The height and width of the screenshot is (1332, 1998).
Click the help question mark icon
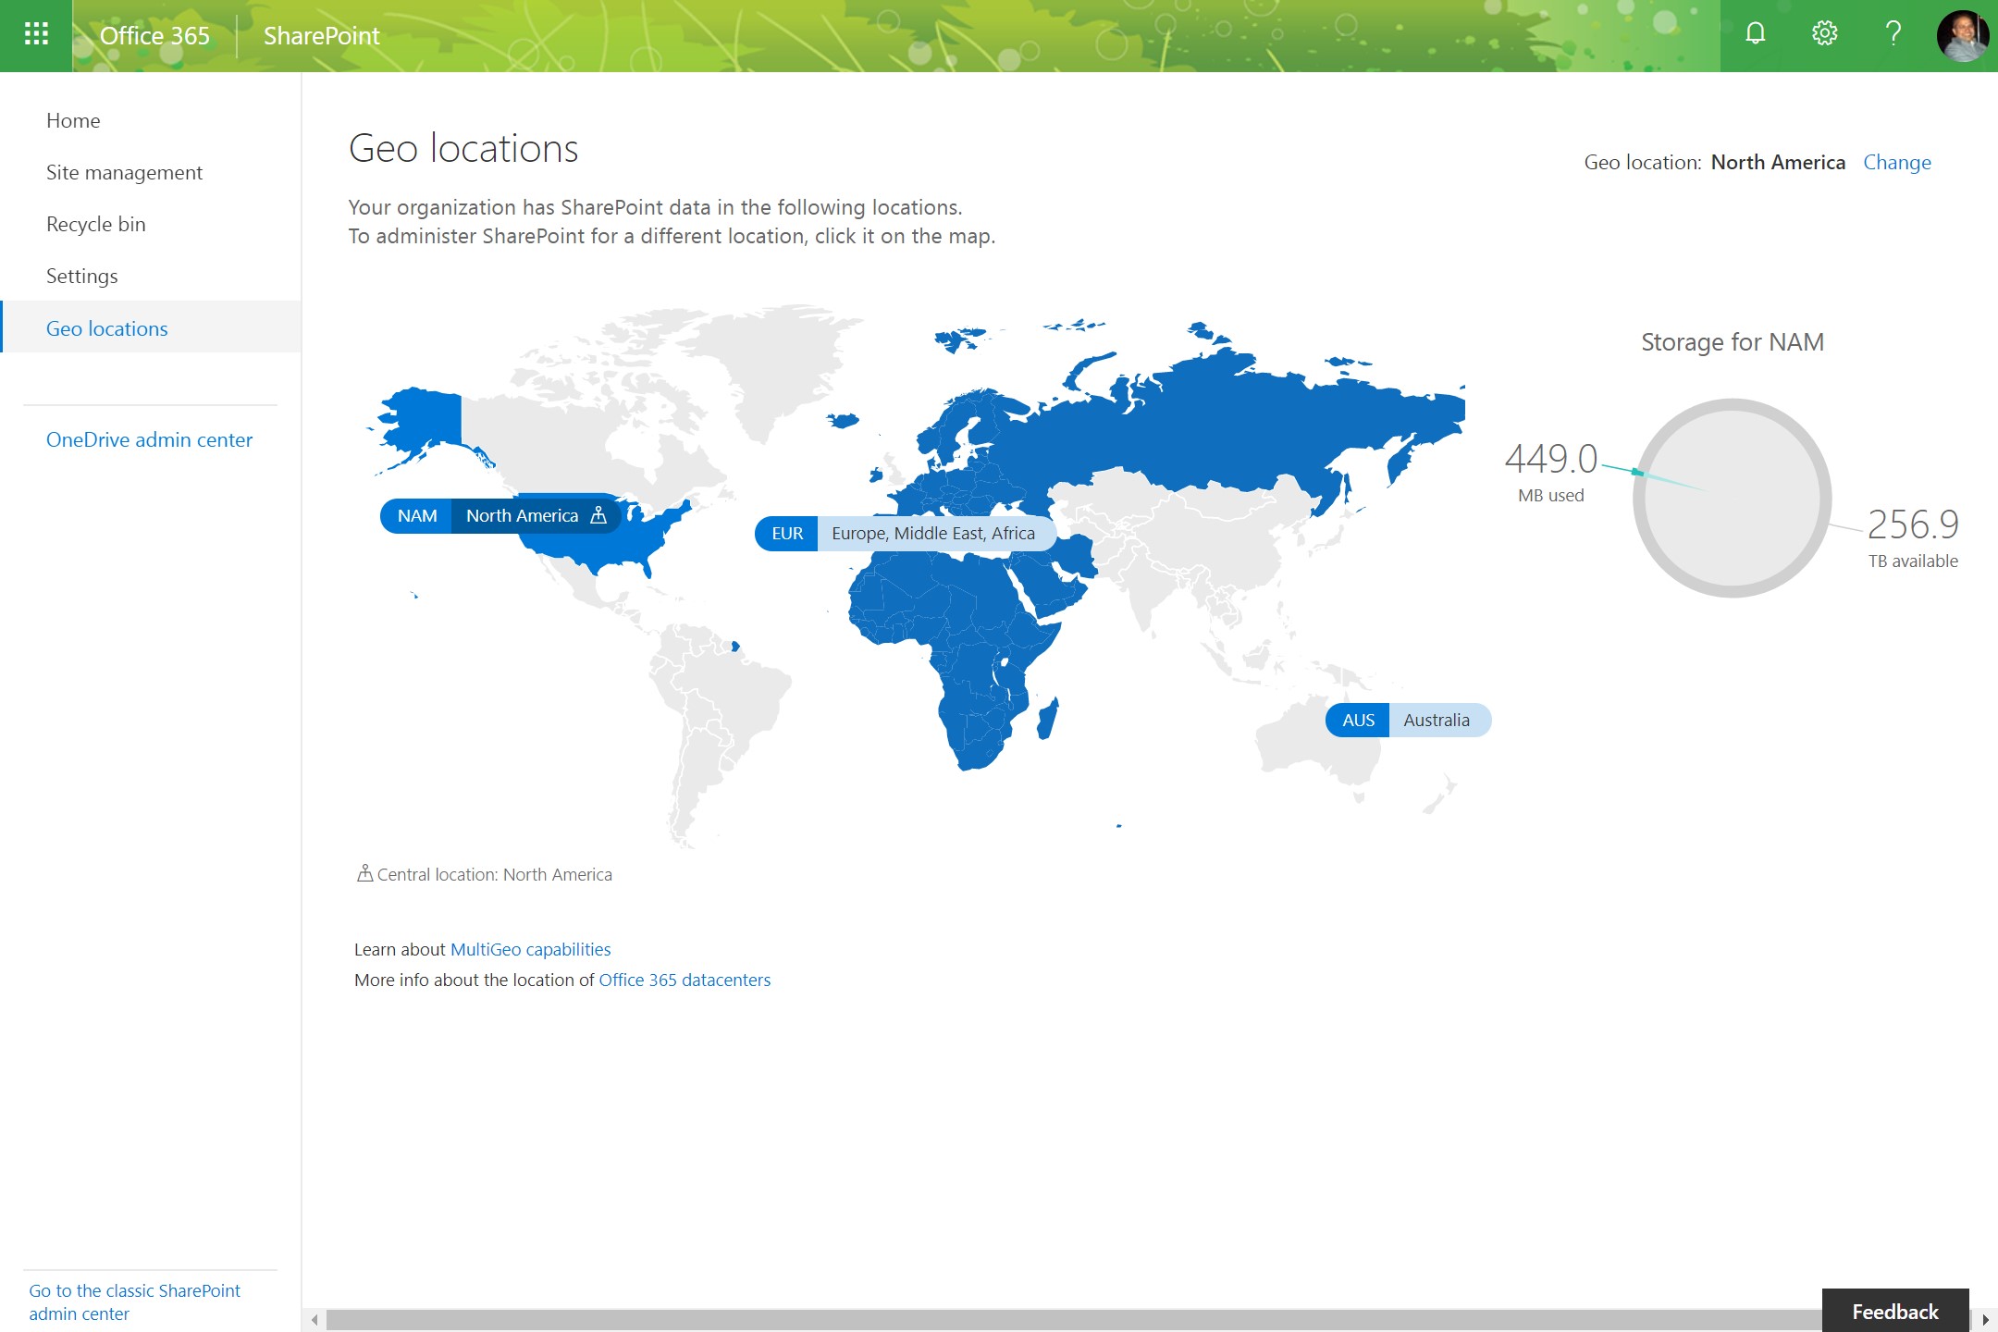pos(1893,34)
